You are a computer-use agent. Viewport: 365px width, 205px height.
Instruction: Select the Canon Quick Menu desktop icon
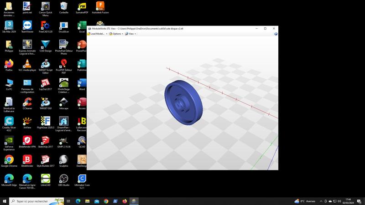(x=45, y=9)
